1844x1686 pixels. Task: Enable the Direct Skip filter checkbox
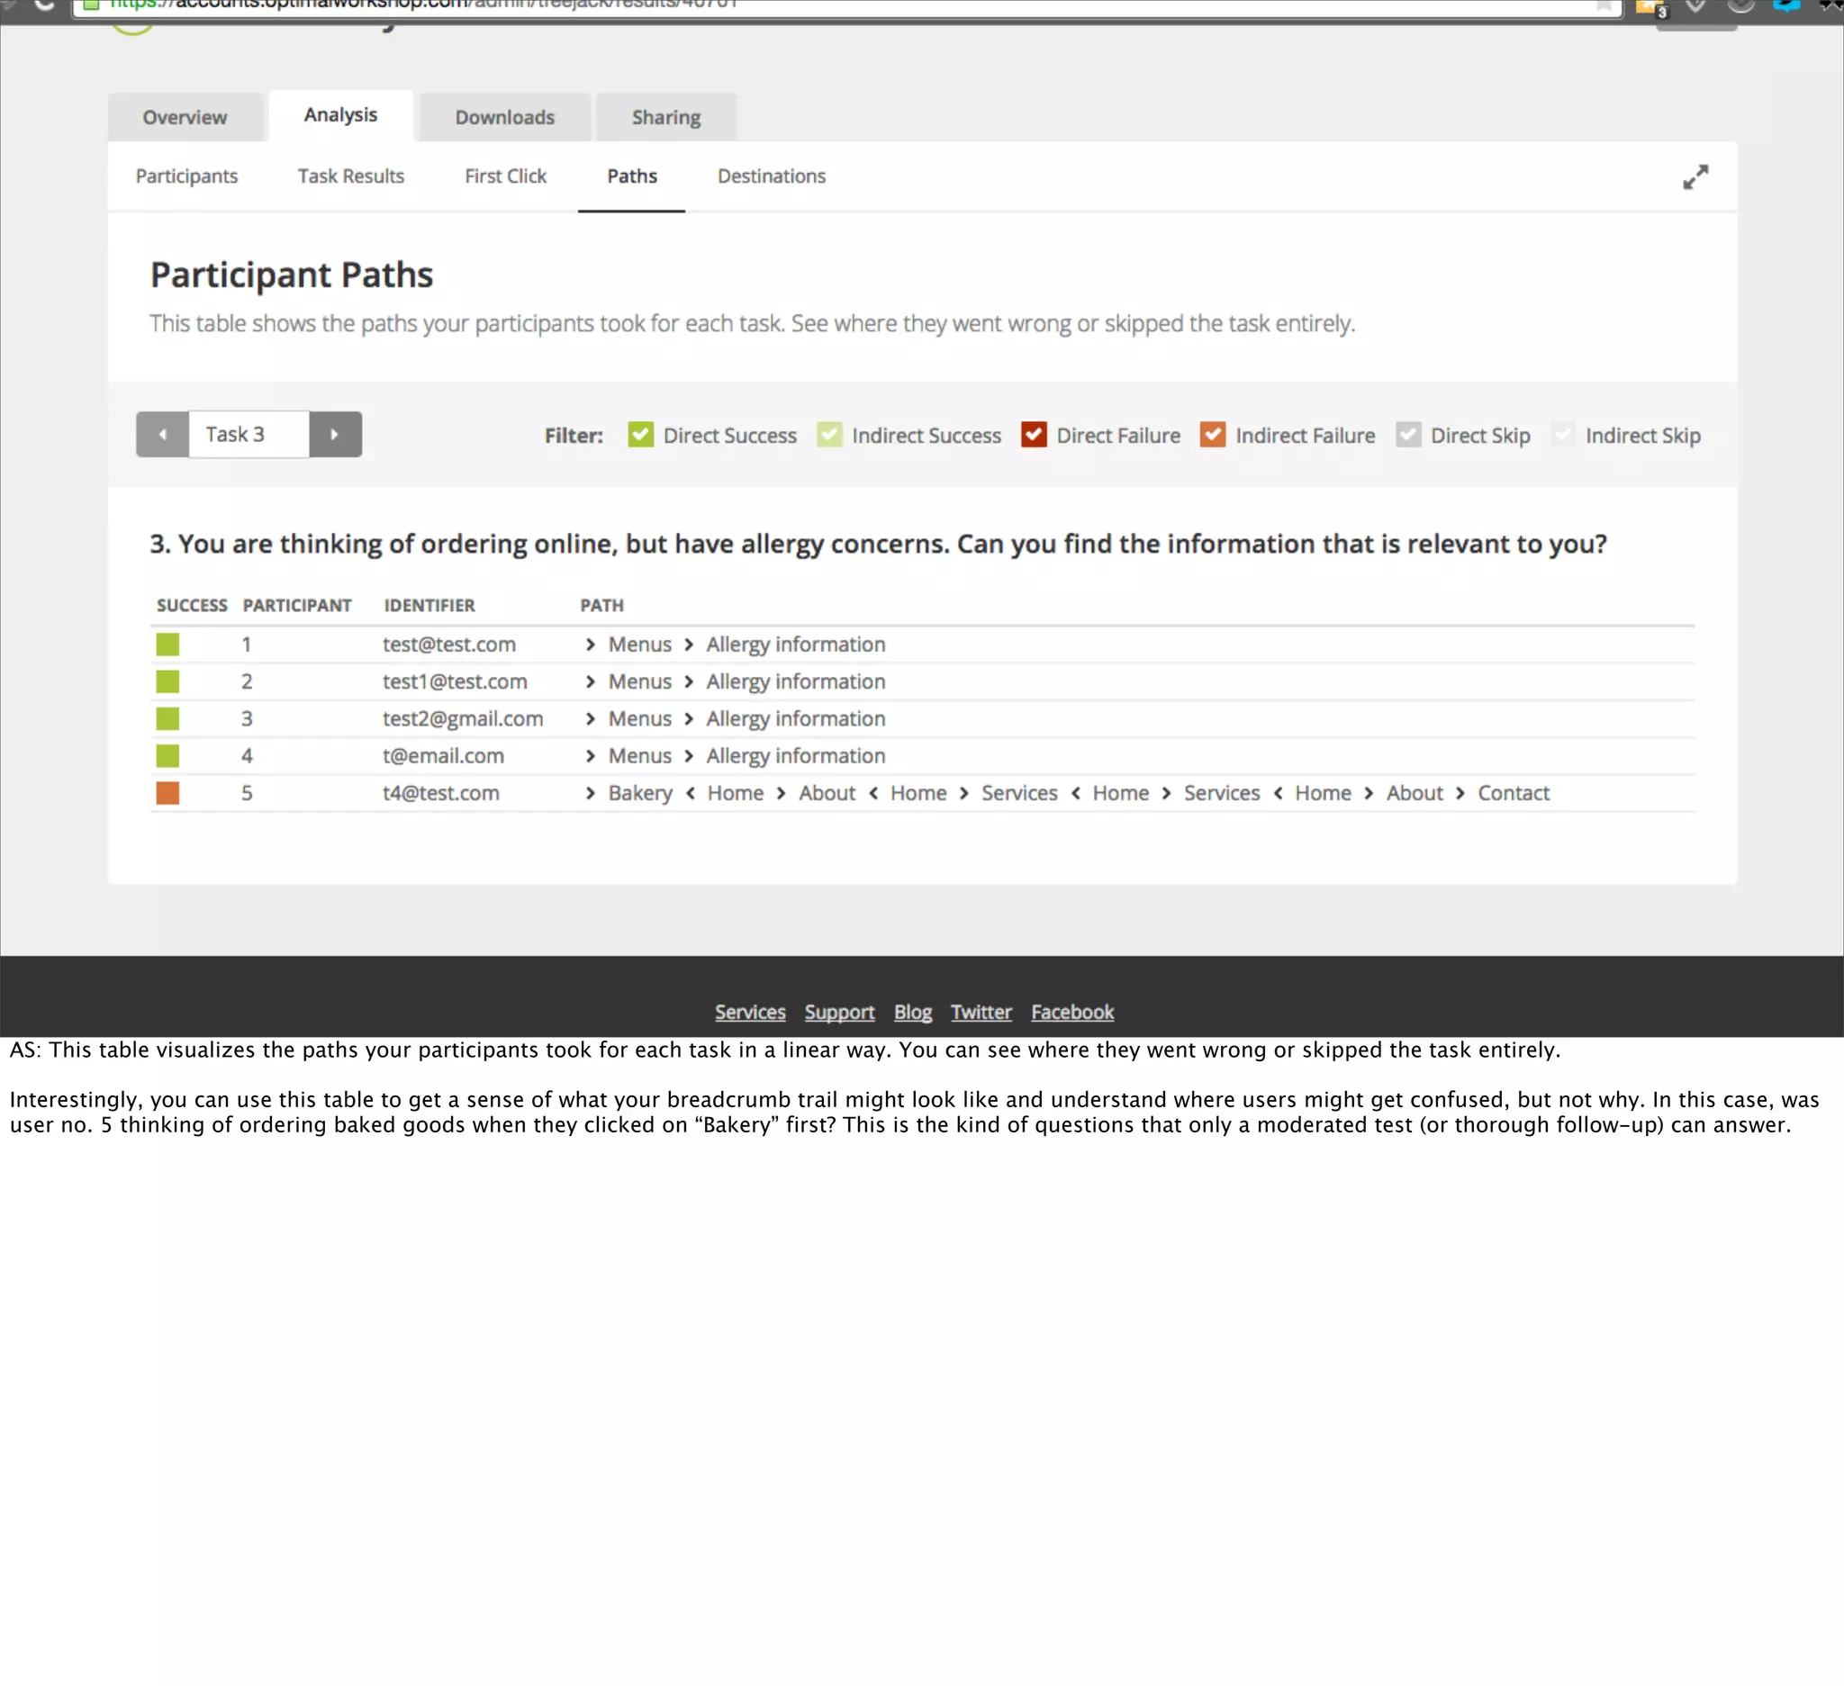coord(1407,434)
